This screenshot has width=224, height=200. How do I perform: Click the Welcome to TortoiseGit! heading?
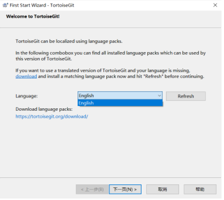[x=33, y=17]
